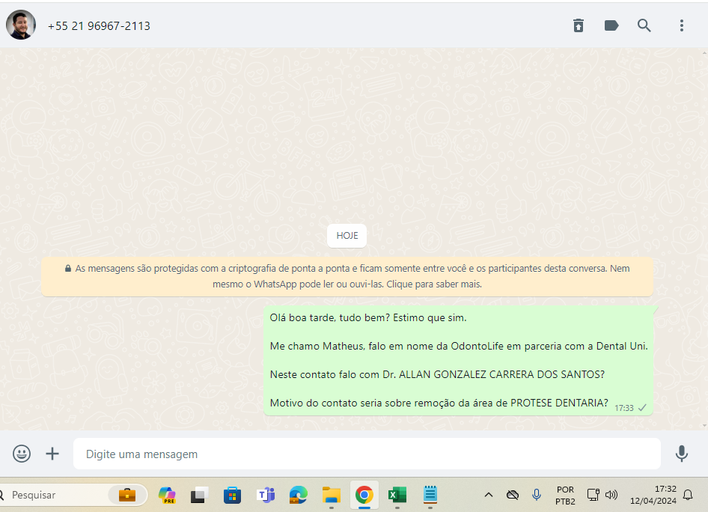Click the HOJE date chip
The image size is (708, 512).
tap(347, 236)
